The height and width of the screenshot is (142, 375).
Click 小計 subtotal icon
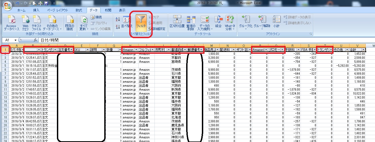[277, 20]
